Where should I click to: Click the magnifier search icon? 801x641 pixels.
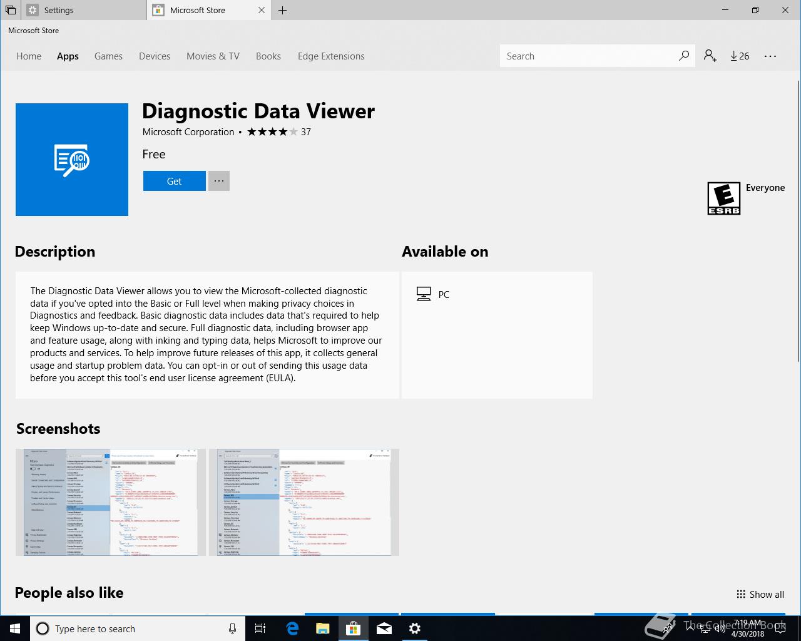click(x=684, y=56)
